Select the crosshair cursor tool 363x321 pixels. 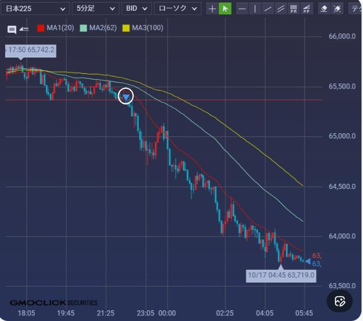[212, 9]
